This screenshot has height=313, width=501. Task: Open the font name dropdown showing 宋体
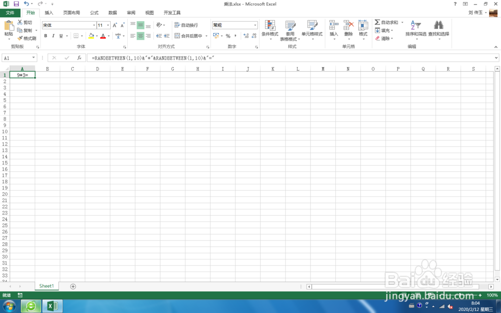pyautogui.click(x=93, y=25)
